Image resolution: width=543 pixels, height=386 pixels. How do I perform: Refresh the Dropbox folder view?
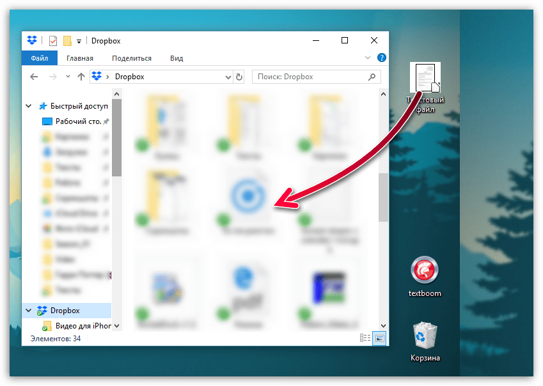239,77
